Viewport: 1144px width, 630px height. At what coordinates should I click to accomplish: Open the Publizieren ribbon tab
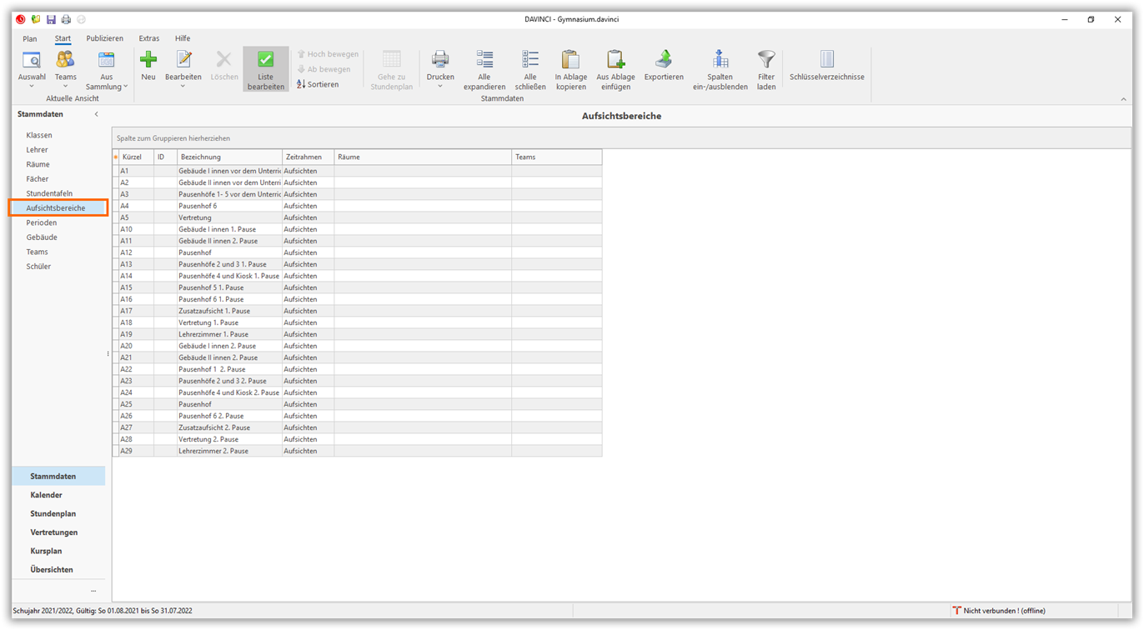pos(105,38)
